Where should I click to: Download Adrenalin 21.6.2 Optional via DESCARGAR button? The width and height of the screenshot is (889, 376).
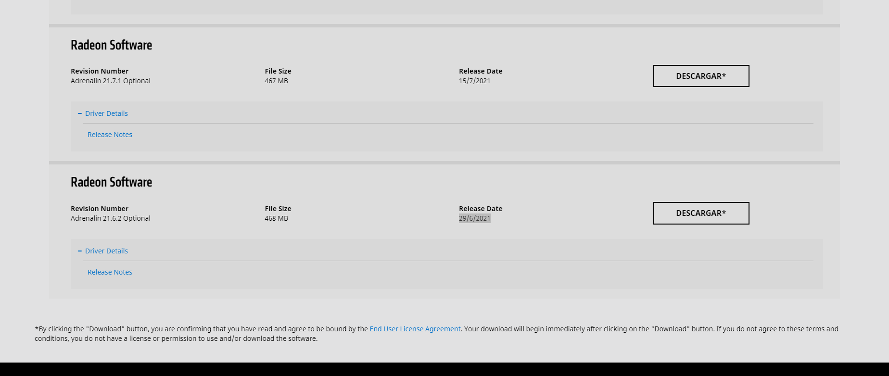pyautogui.click(x=701, y=213)
